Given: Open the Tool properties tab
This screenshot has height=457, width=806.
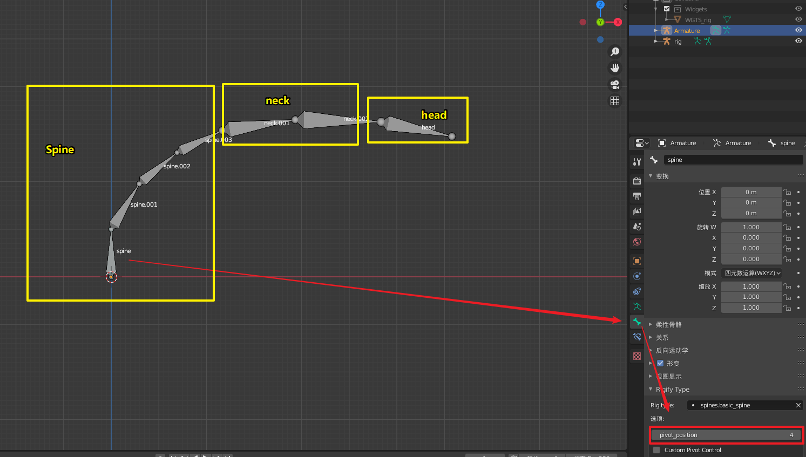Looking at the screenshot, I should click(x=637, y=161).
